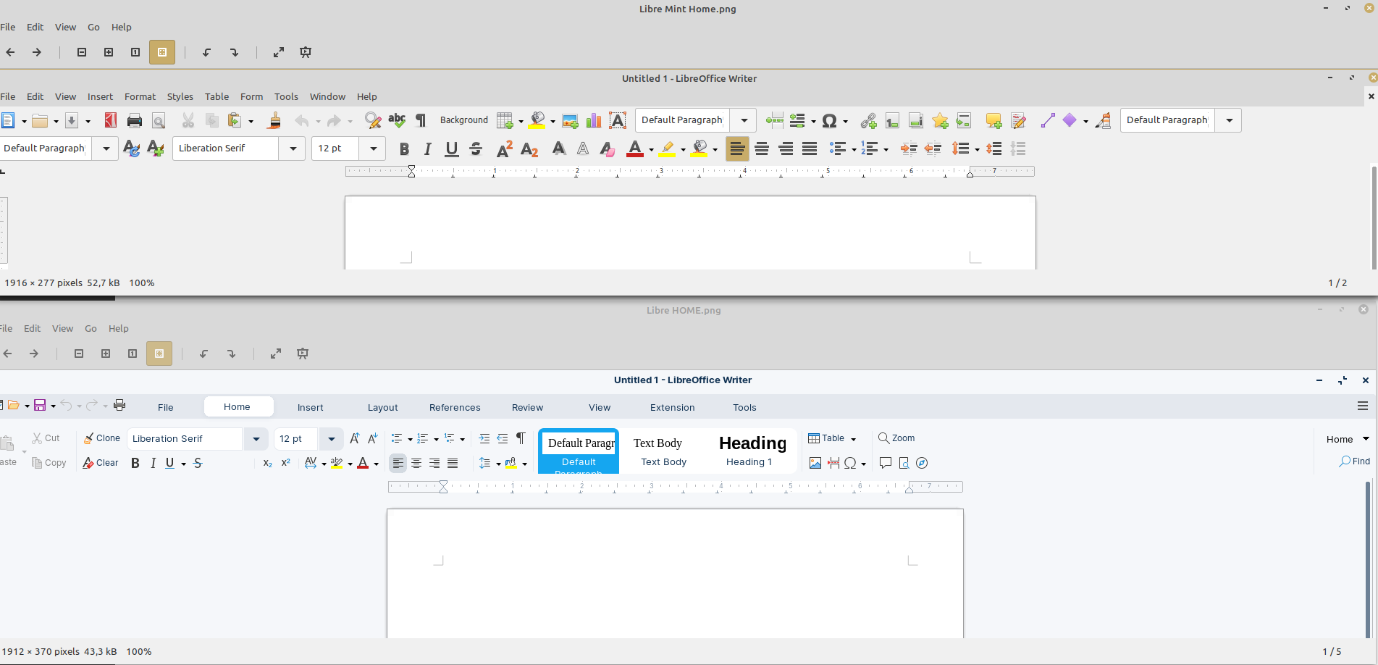Click the Background field in upper toolbar
The height and width of the screenshot is (665, 1378).
point(463,120)
